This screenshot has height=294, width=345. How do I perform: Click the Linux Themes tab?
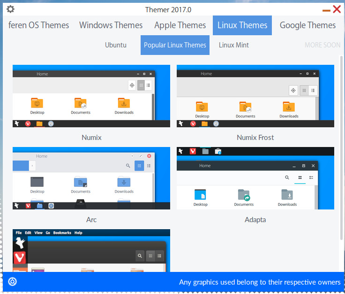(242, 25)
